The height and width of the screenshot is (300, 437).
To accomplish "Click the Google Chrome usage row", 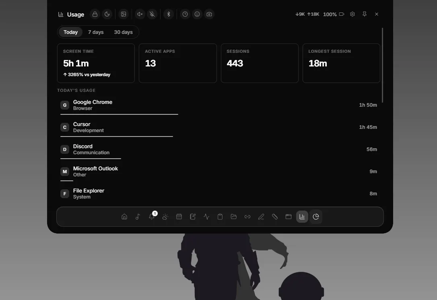I will (x=219, y=106).
